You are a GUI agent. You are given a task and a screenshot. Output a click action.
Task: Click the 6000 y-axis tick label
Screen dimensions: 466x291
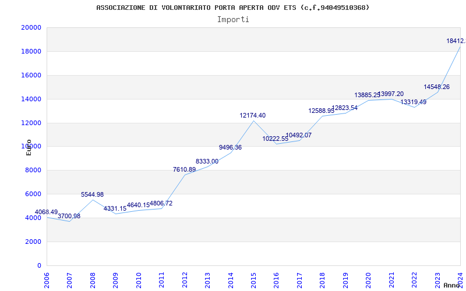(33, 194)
